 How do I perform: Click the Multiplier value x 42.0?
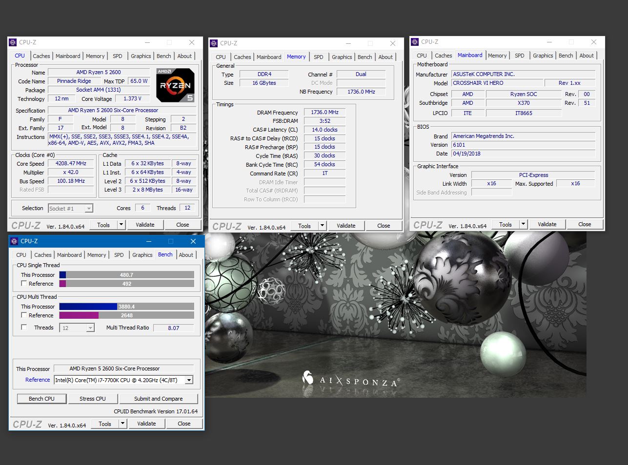coord(71,173)
